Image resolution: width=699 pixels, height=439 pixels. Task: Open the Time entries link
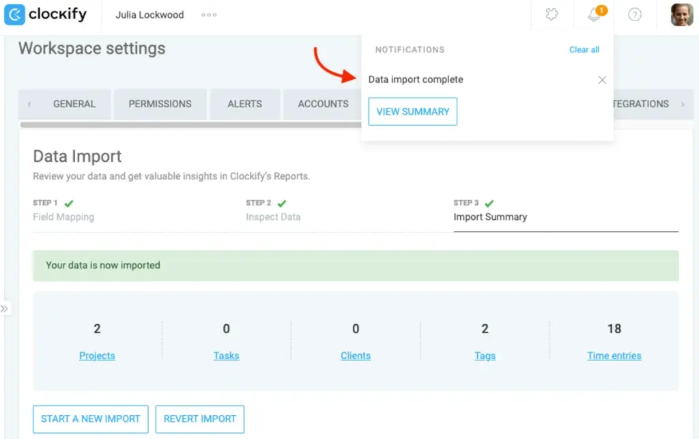(614, 356)
